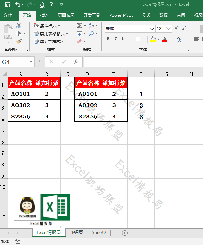The width and height of the screenshot is (203, 245).
Task: Customize the Quick Access Toolbar
Action: click(x=62, y=5)
